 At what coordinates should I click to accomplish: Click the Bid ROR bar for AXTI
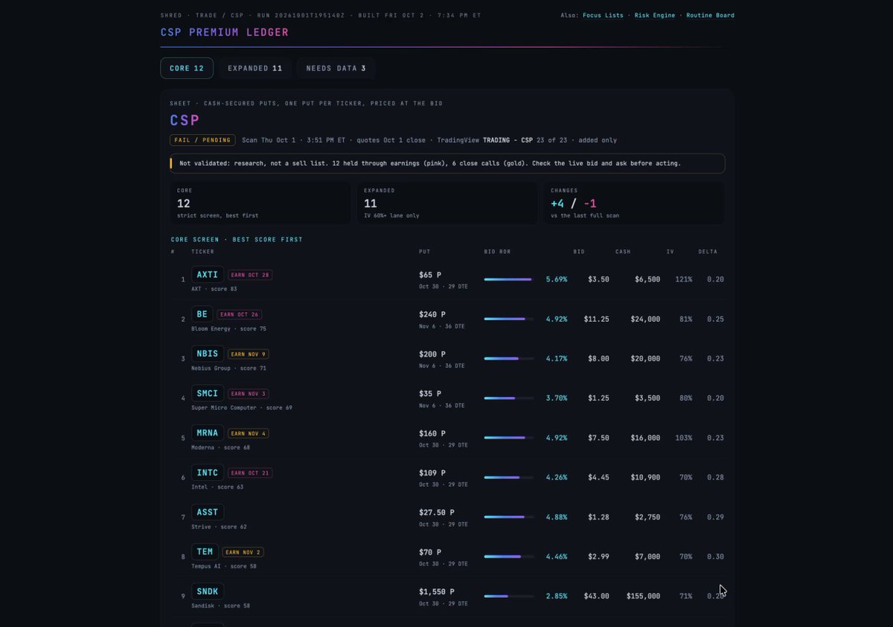509,279
